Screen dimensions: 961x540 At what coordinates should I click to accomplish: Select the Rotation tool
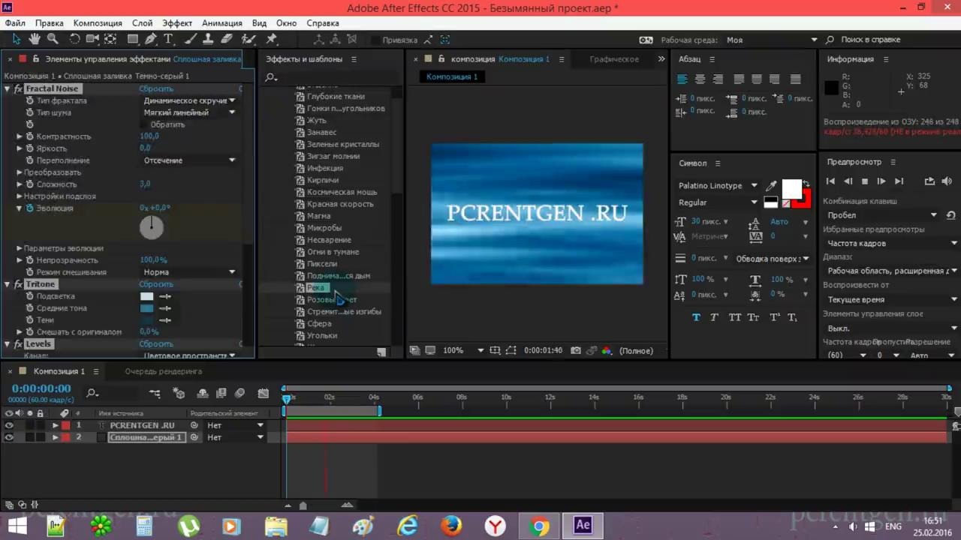[x=75, y=39]
